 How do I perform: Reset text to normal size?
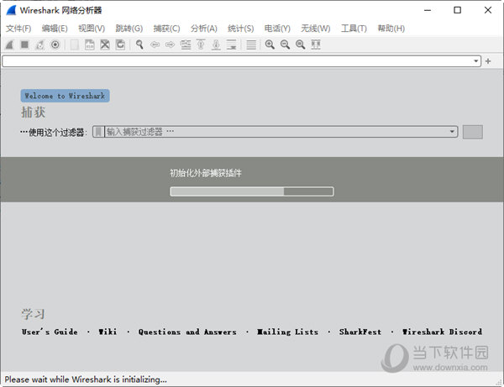(300, 44)
